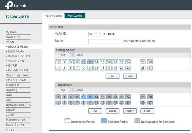
Task: Open Private VLAN submenu
Action: click(18, 70)
